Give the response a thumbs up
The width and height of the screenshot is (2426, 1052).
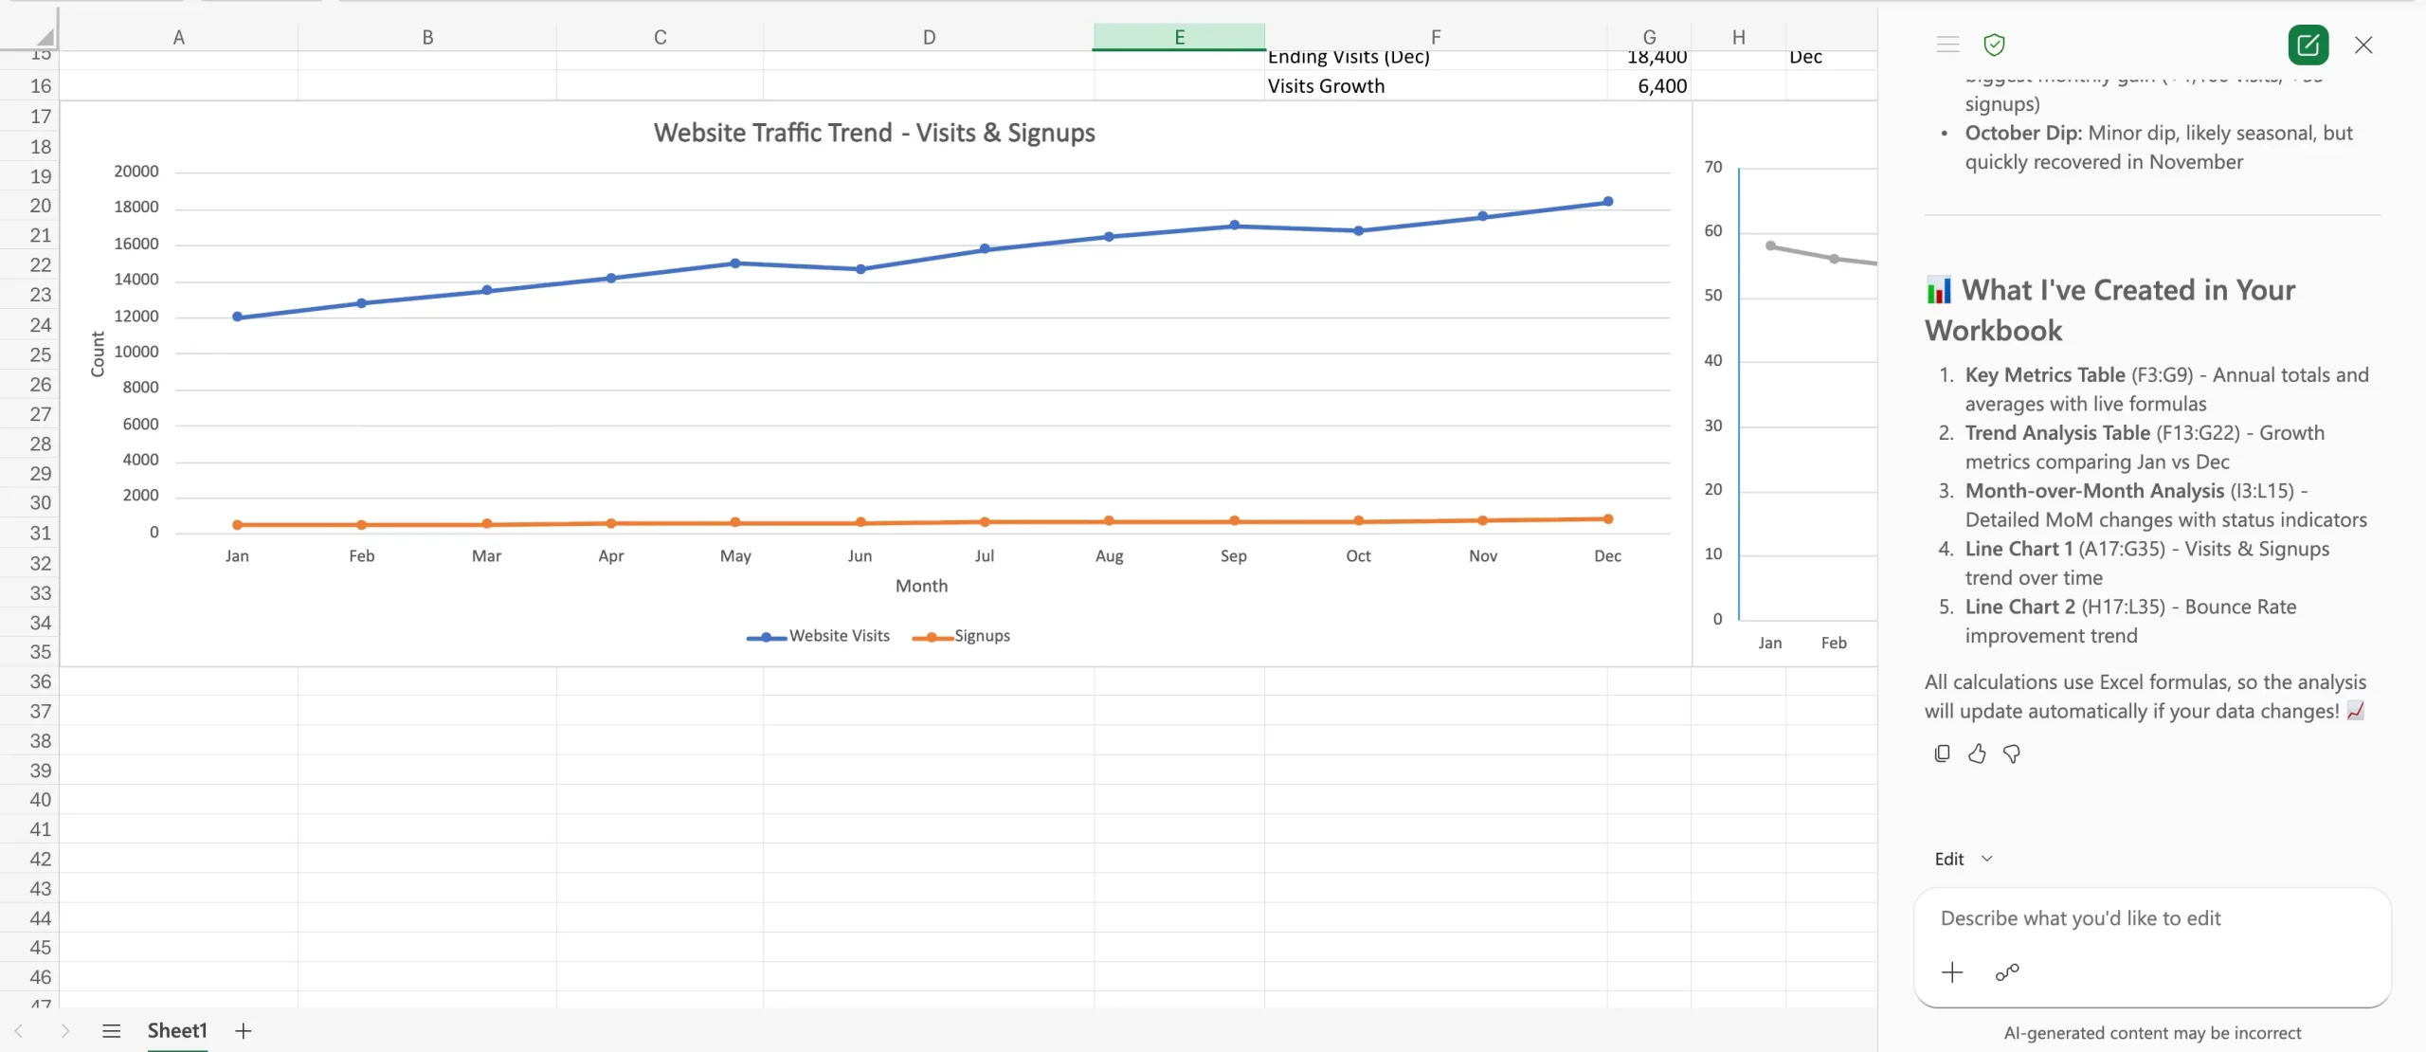point(1977,753)
